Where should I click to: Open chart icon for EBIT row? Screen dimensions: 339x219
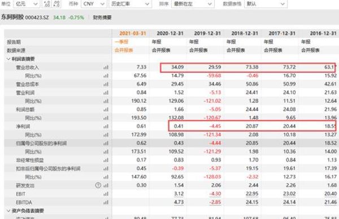(106, 194)
